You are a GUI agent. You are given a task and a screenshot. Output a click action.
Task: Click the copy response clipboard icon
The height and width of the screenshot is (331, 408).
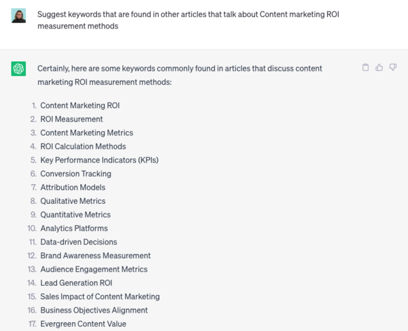[x=366, y=67]
